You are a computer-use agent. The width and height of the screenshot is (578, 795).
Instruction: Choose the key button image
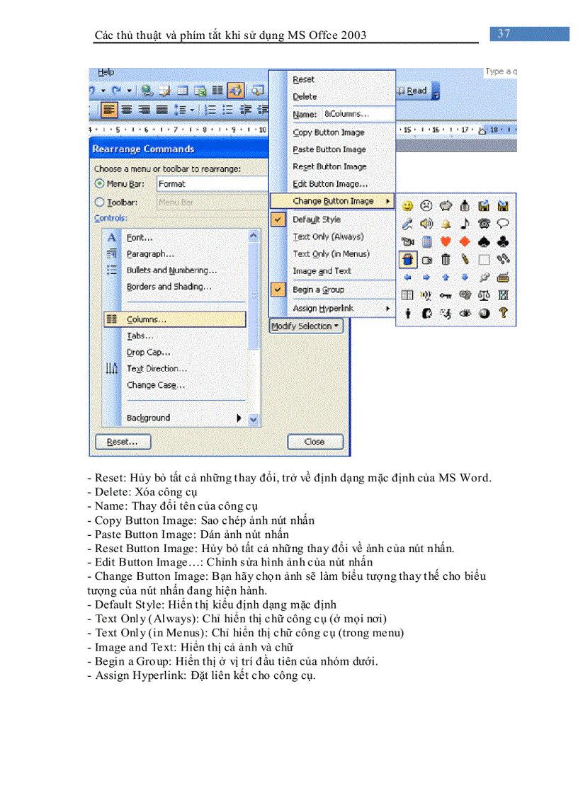(x=444, y=296)
